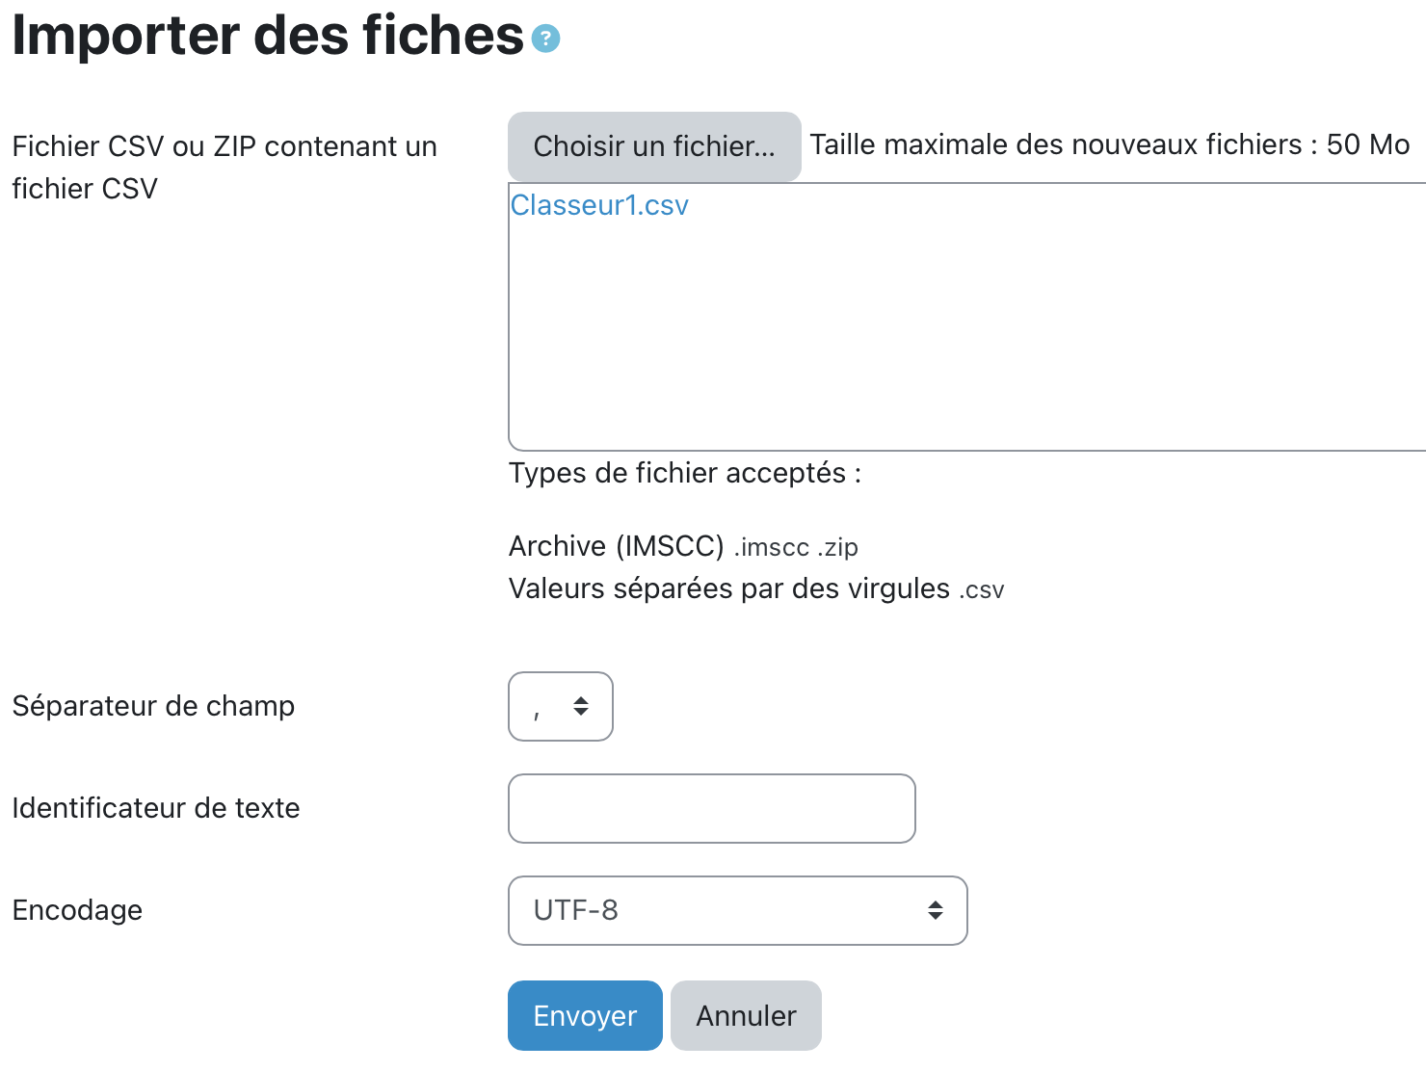Image resolution: width=1426 pixels, height=1071 pixels.
Task: Click the "Identificateur de texte" label
Action: click(156, 808)
